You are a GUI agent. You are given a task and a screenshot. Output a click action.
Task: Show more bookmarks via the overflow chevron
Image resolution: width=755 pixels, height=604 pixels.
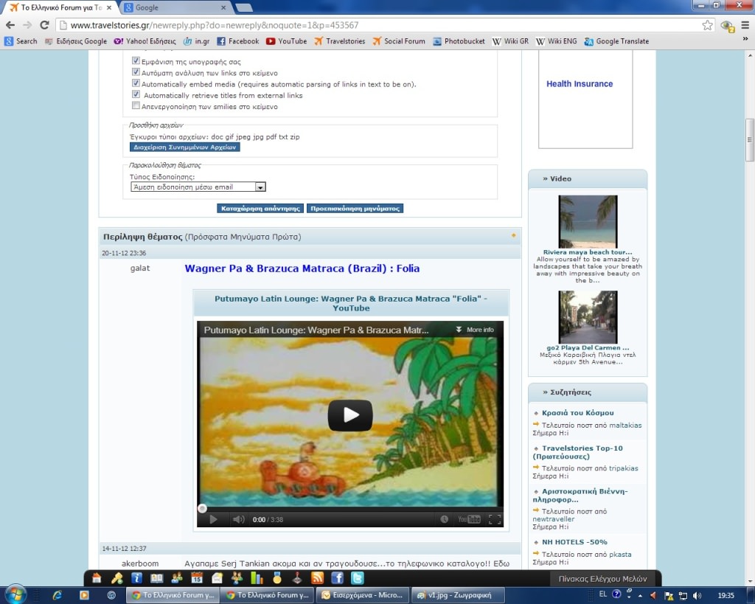(x=745, y=39)
